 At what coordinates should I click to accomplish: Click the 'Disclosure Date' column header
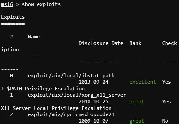(x=101, y=43)
